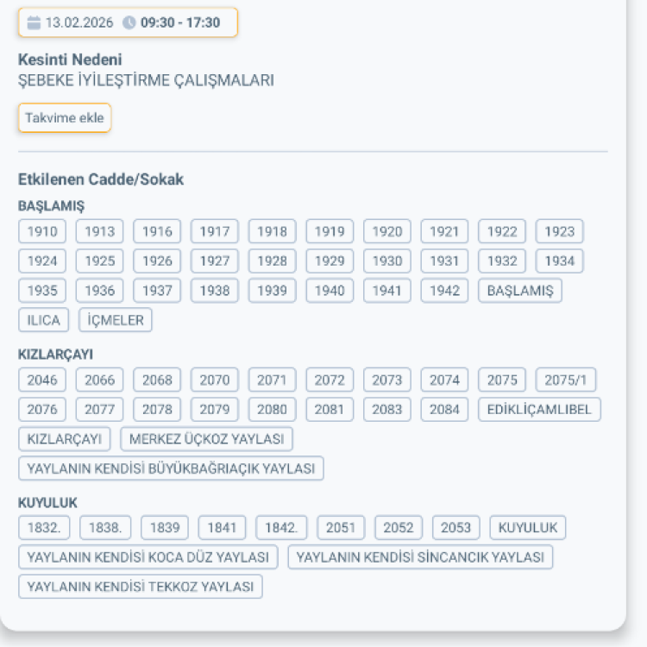This screenshot has width=647, height=647.
Task: Select the KUYULUK tag chip
Action: 527,528
